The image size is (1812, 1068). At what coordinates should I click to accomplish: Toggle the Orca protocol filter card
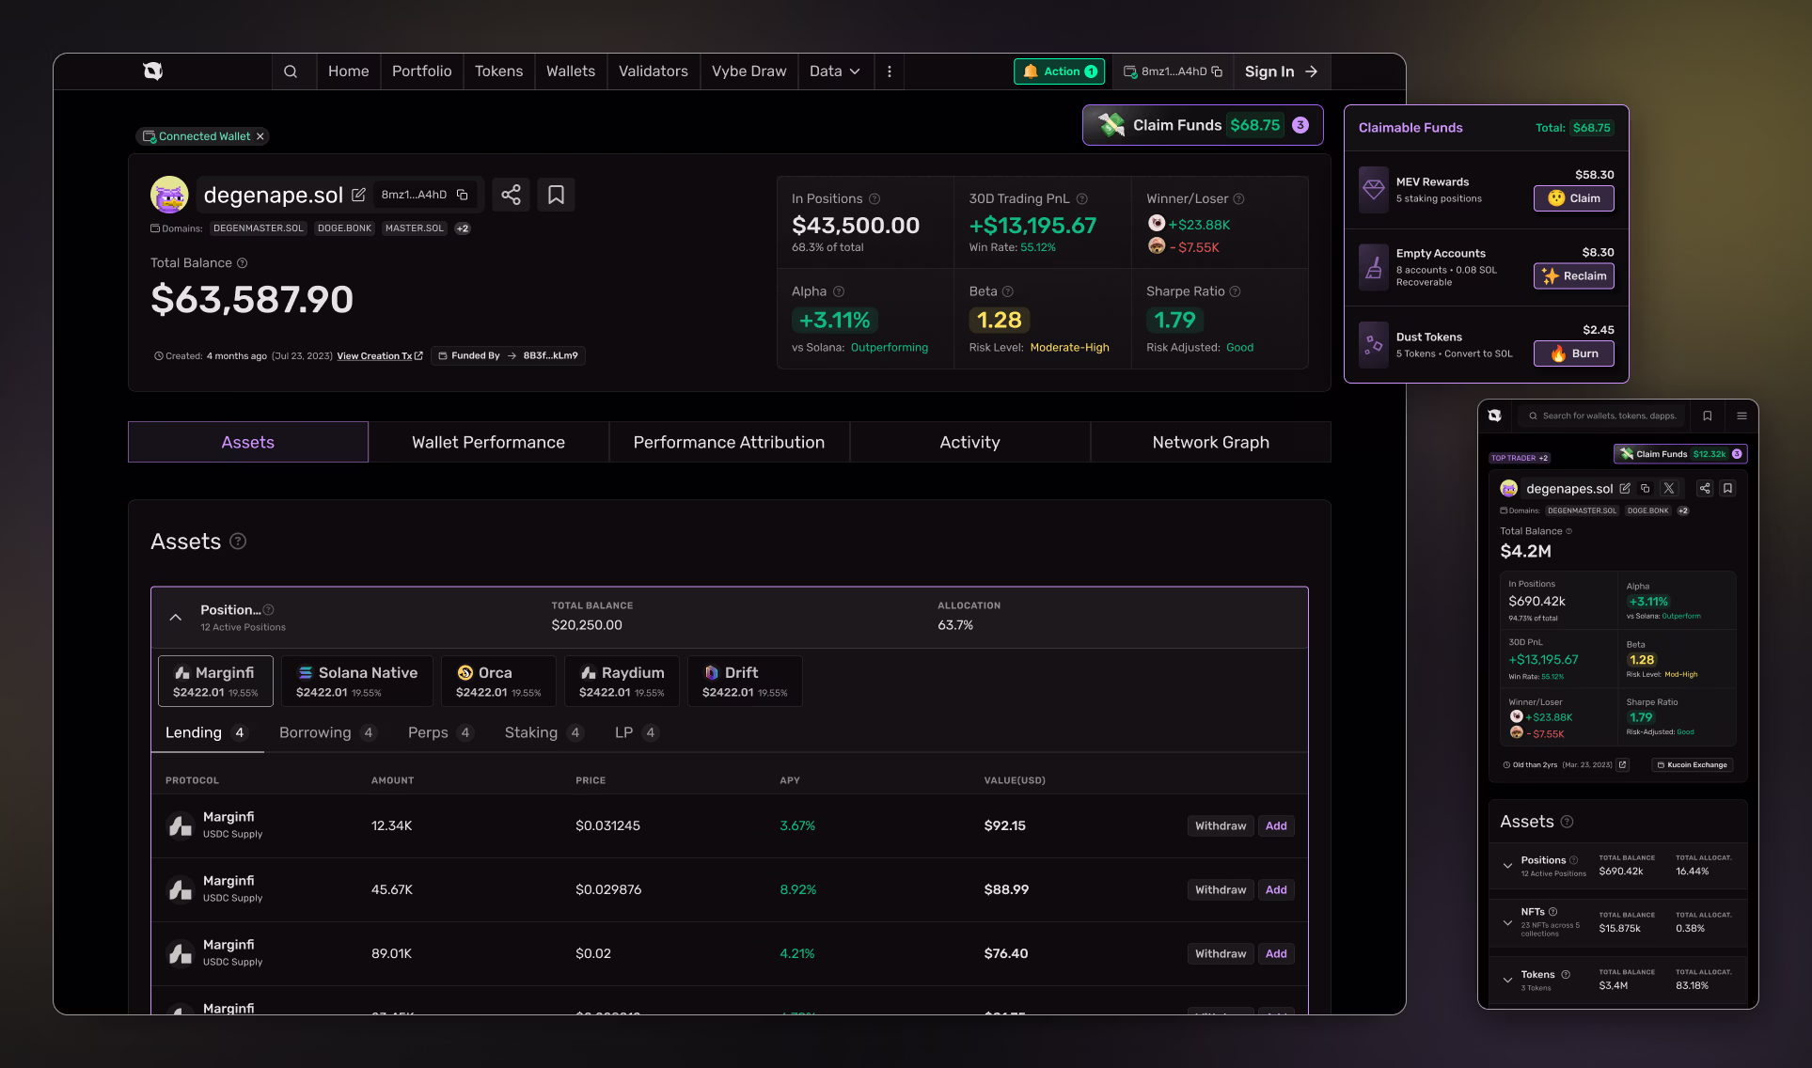click(x=497, y=681)
